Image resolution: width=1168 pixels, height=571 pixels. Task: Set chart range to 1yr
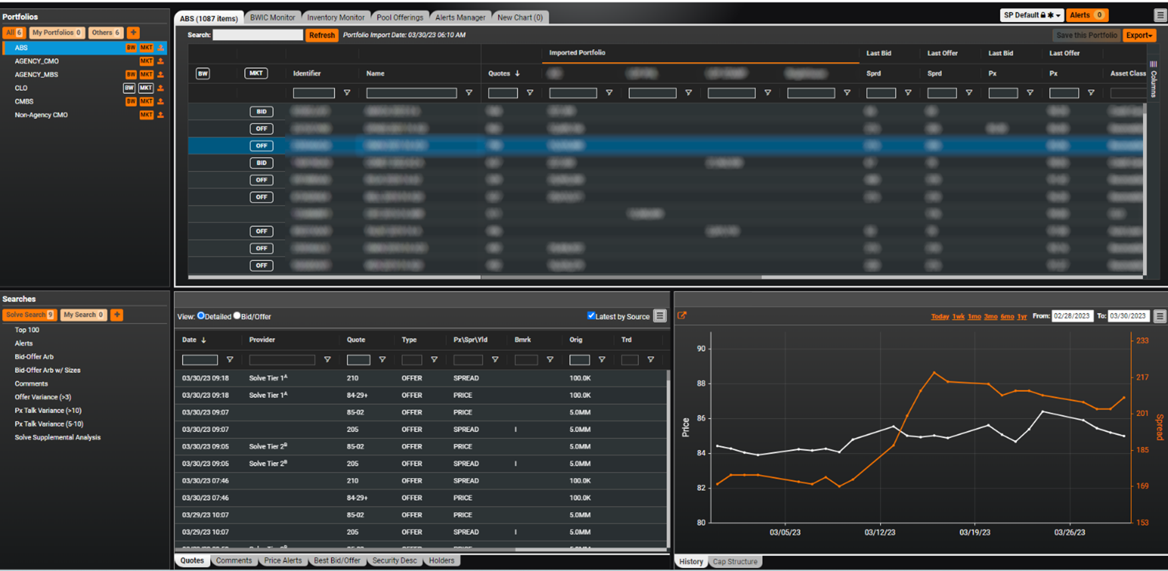click(x=1022, y=316)
